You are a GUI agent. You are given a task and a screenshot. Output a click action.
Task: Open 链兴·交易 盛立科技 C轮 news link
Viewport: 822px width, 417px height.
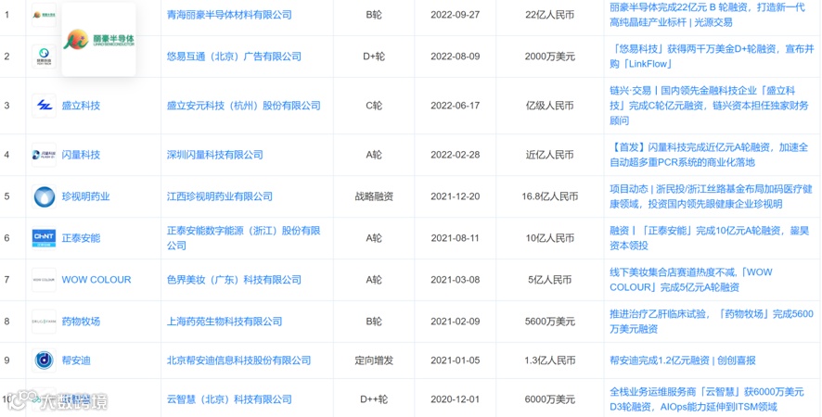coord(710,106)
